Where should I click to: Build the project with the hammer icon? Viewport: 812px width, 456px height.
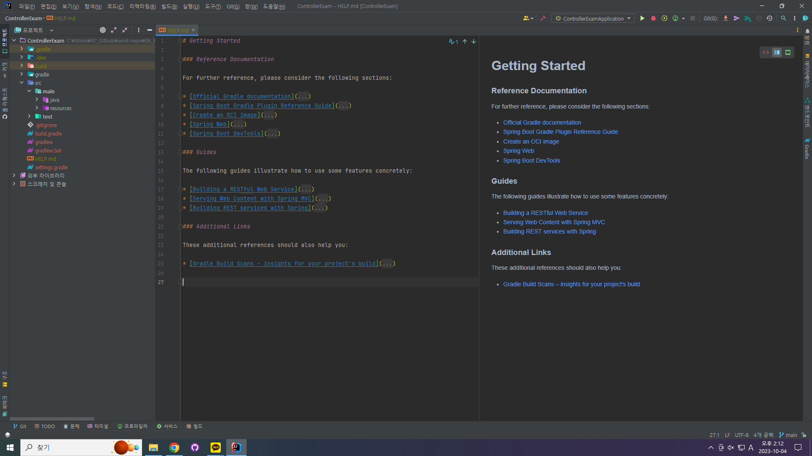point(543,18)
